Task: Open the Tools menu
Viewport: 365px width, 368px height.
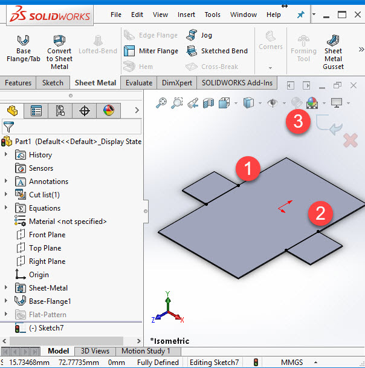Action: click(212, 15)
